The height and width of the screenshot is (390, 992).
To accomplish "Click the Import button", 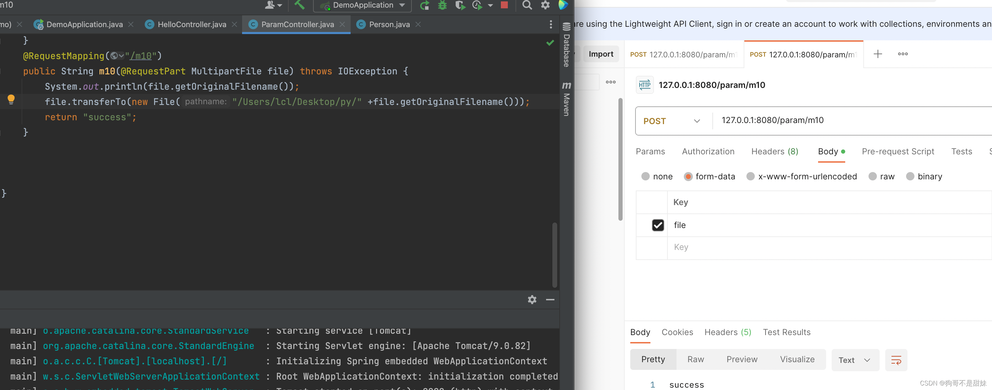I will click(600, 54).
